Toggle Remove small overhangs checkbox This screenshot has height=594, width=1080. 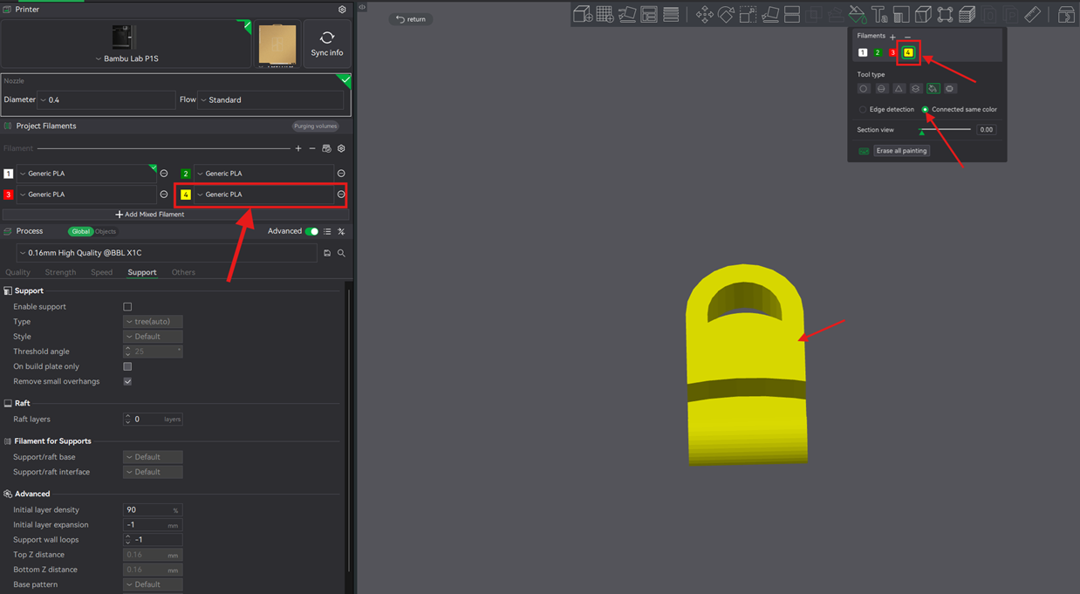[x=127, y=381]
